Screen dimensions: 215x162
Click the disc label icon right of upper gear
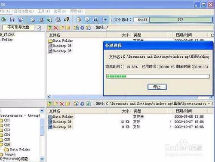89,28
